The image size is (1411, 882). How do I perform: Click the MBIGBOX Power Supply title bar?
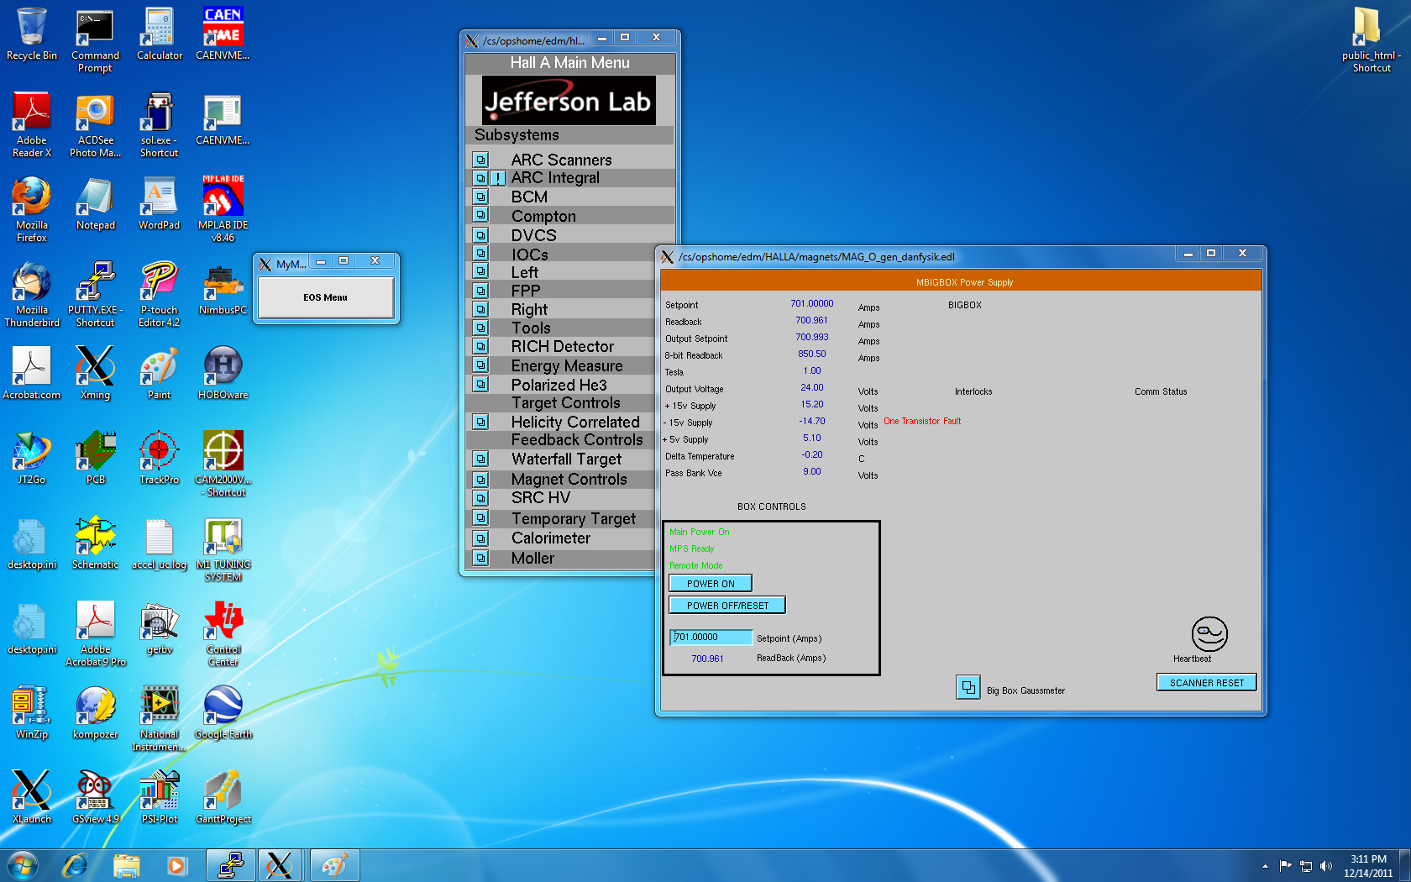961,281
